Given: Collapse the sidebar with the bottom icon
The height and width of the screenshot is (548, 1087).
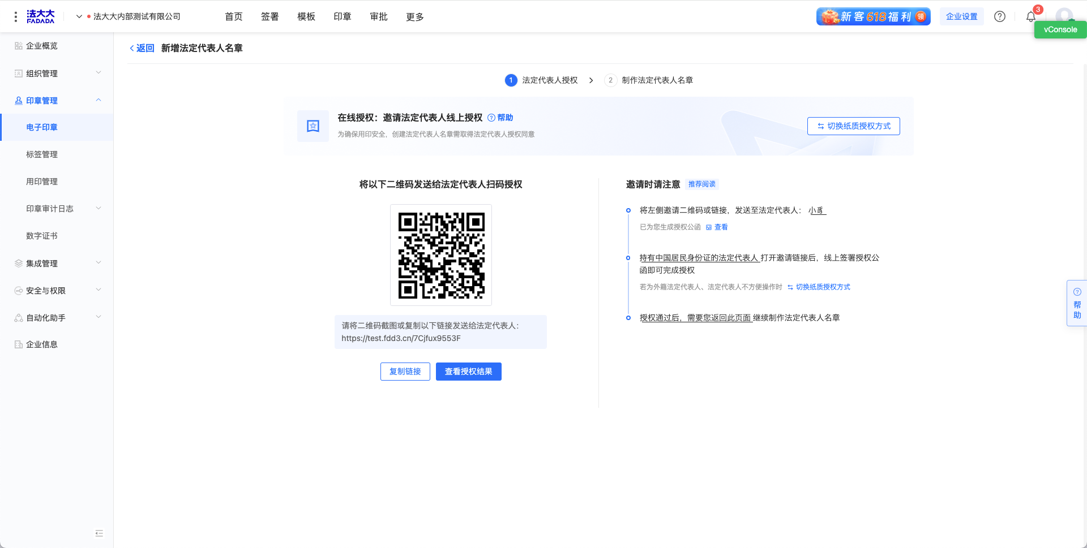Looking at the screenshot, I should click(x=99, y=533).
